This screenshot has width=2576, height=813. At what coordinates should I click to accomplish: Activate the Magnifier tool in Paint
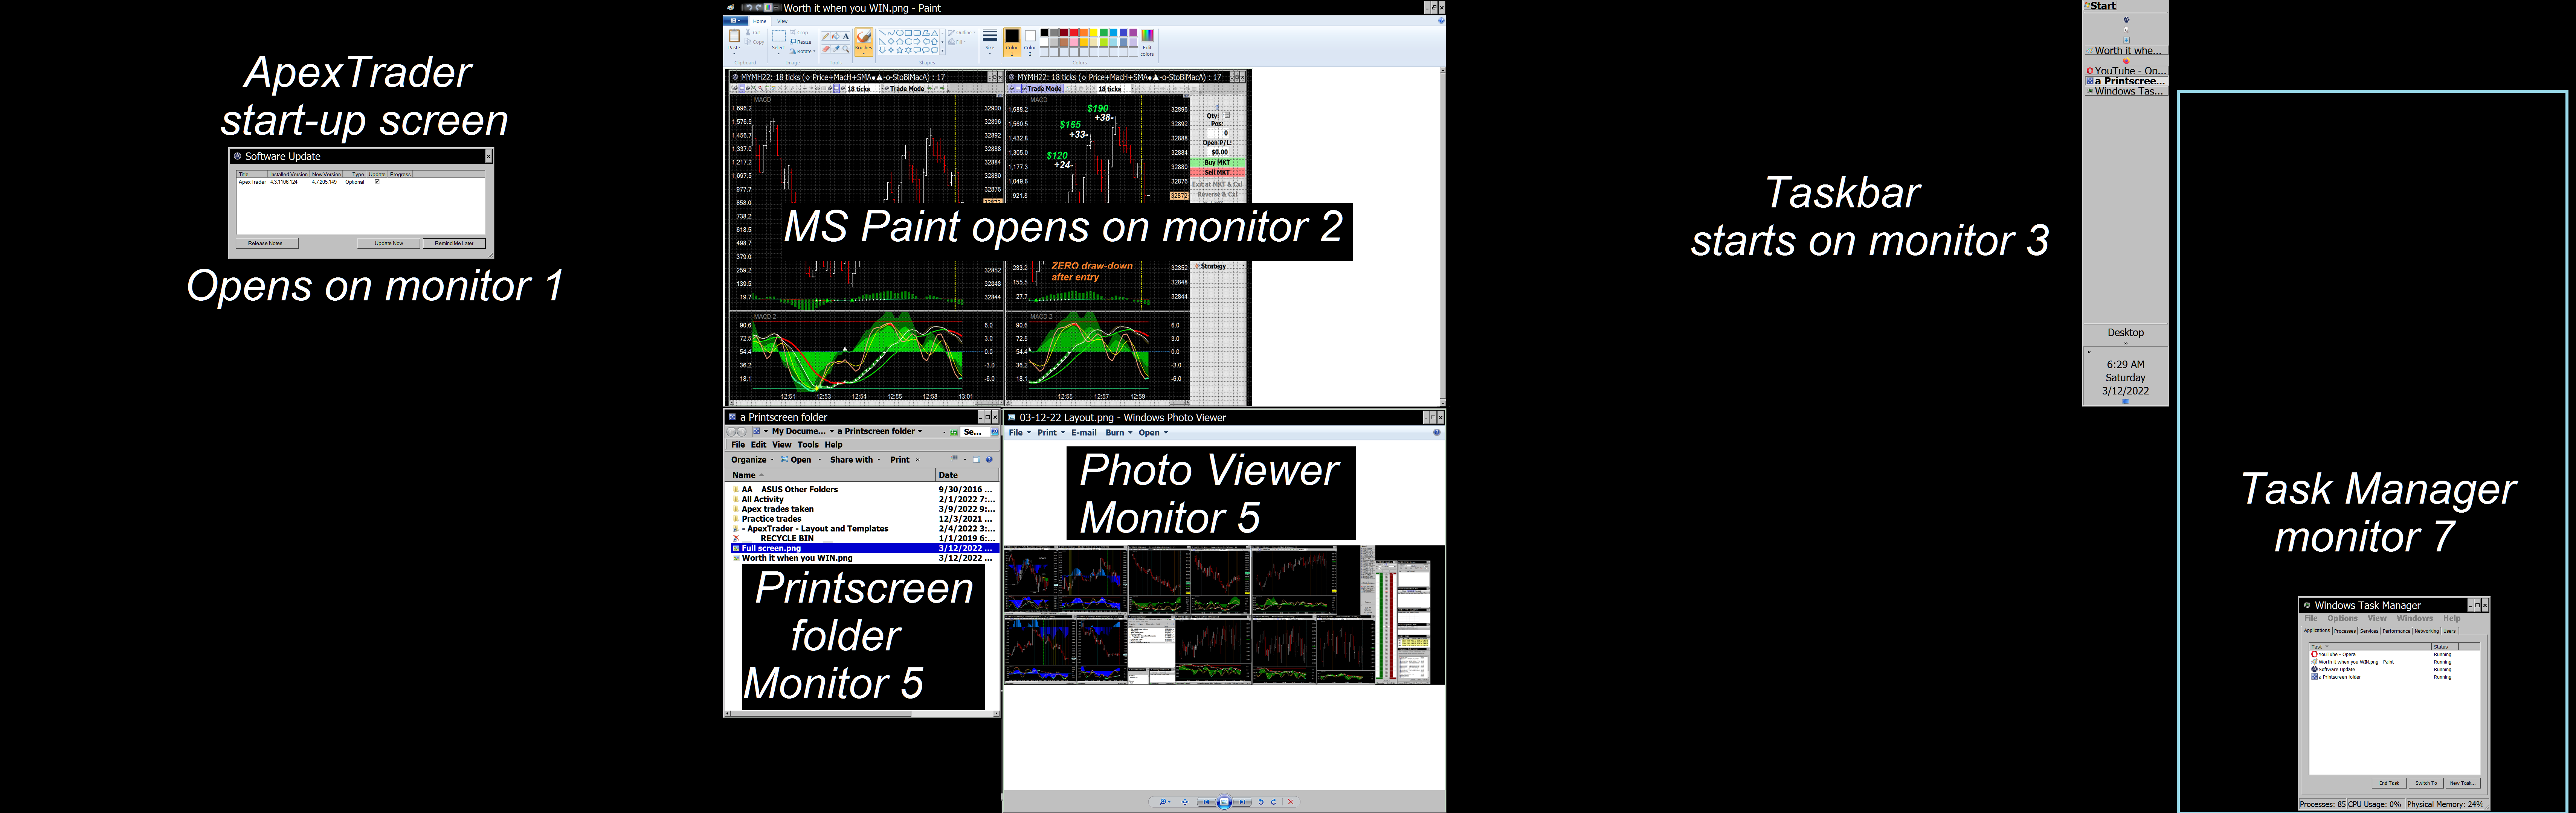point(846,49)
